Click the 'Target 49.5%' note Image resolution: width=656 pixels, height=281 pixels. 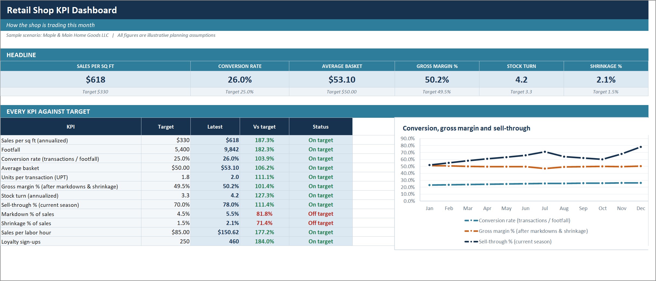pos(437,92)
